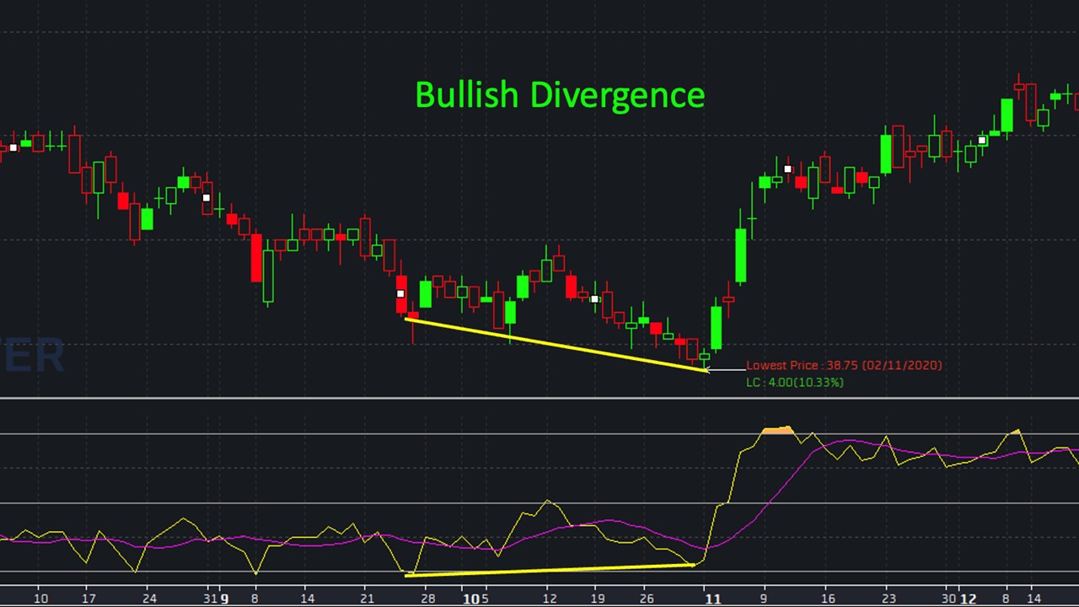
Task: Click date label 30 on the time axis
Action: click(x=949, y=599)
